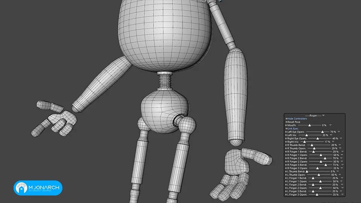361x203 pixels.
Task: Click the keyframe dot beside L Thumb Open
Action: tap(286, 175)
